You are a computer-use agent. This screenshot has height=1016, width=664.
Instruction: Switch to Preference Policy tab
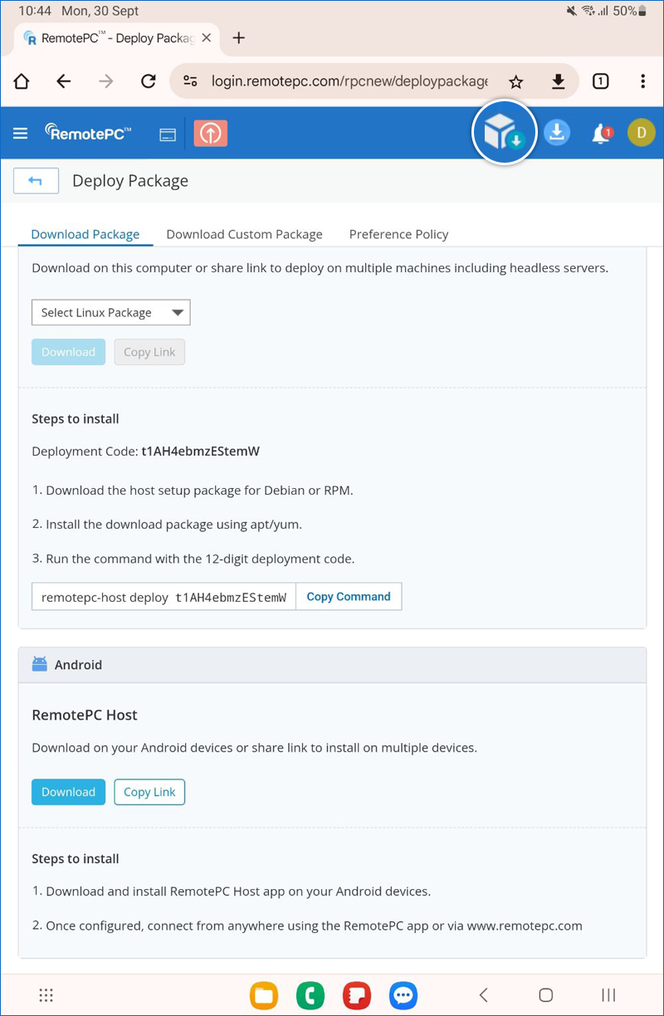(398, 234)
